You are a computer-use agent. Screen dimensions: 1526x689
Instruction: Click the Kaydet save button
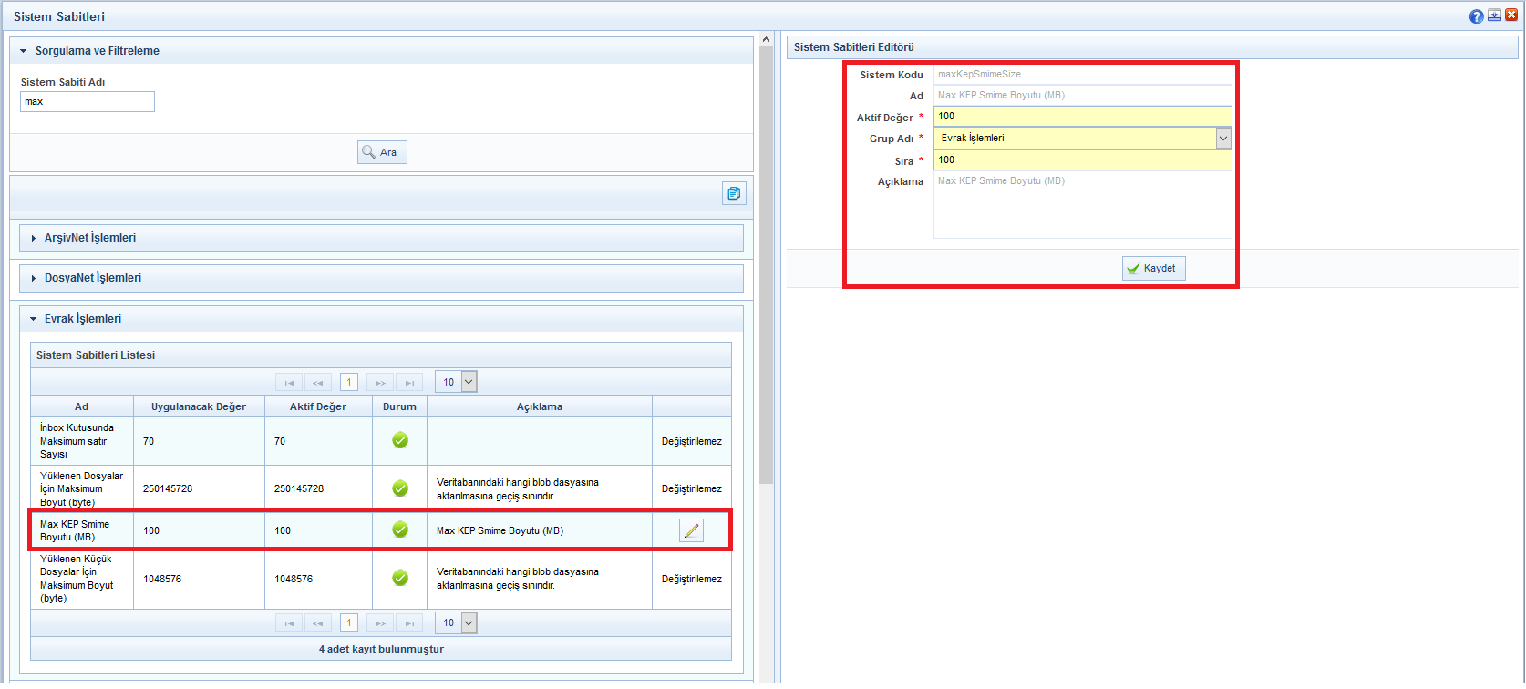[x=1153, y=268]
